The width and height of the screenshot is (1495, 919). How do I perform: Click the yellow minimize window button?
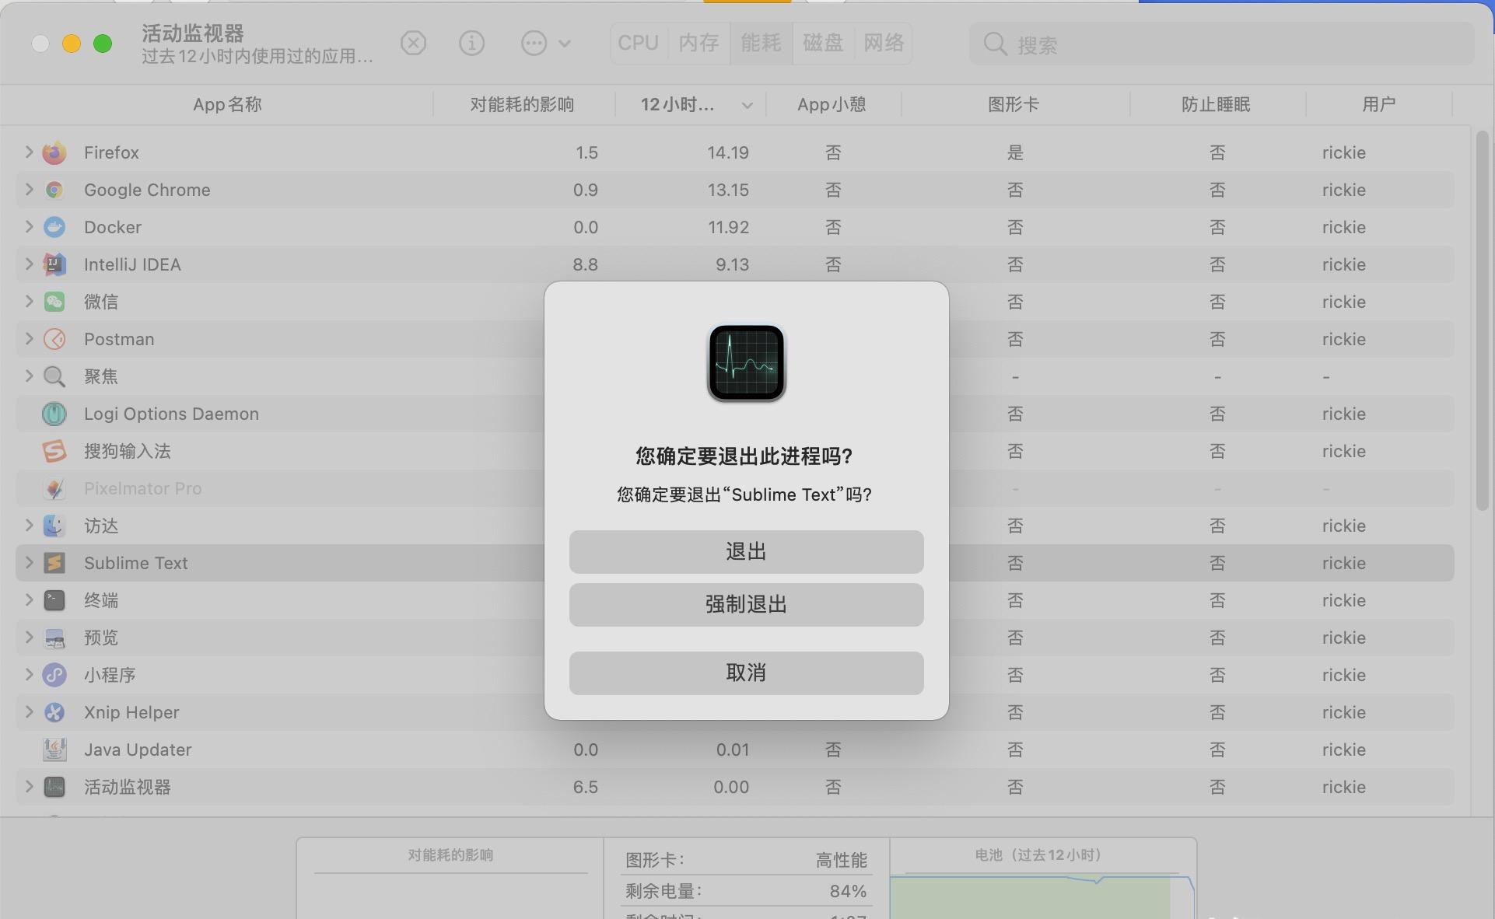click(x=72, y=44)
